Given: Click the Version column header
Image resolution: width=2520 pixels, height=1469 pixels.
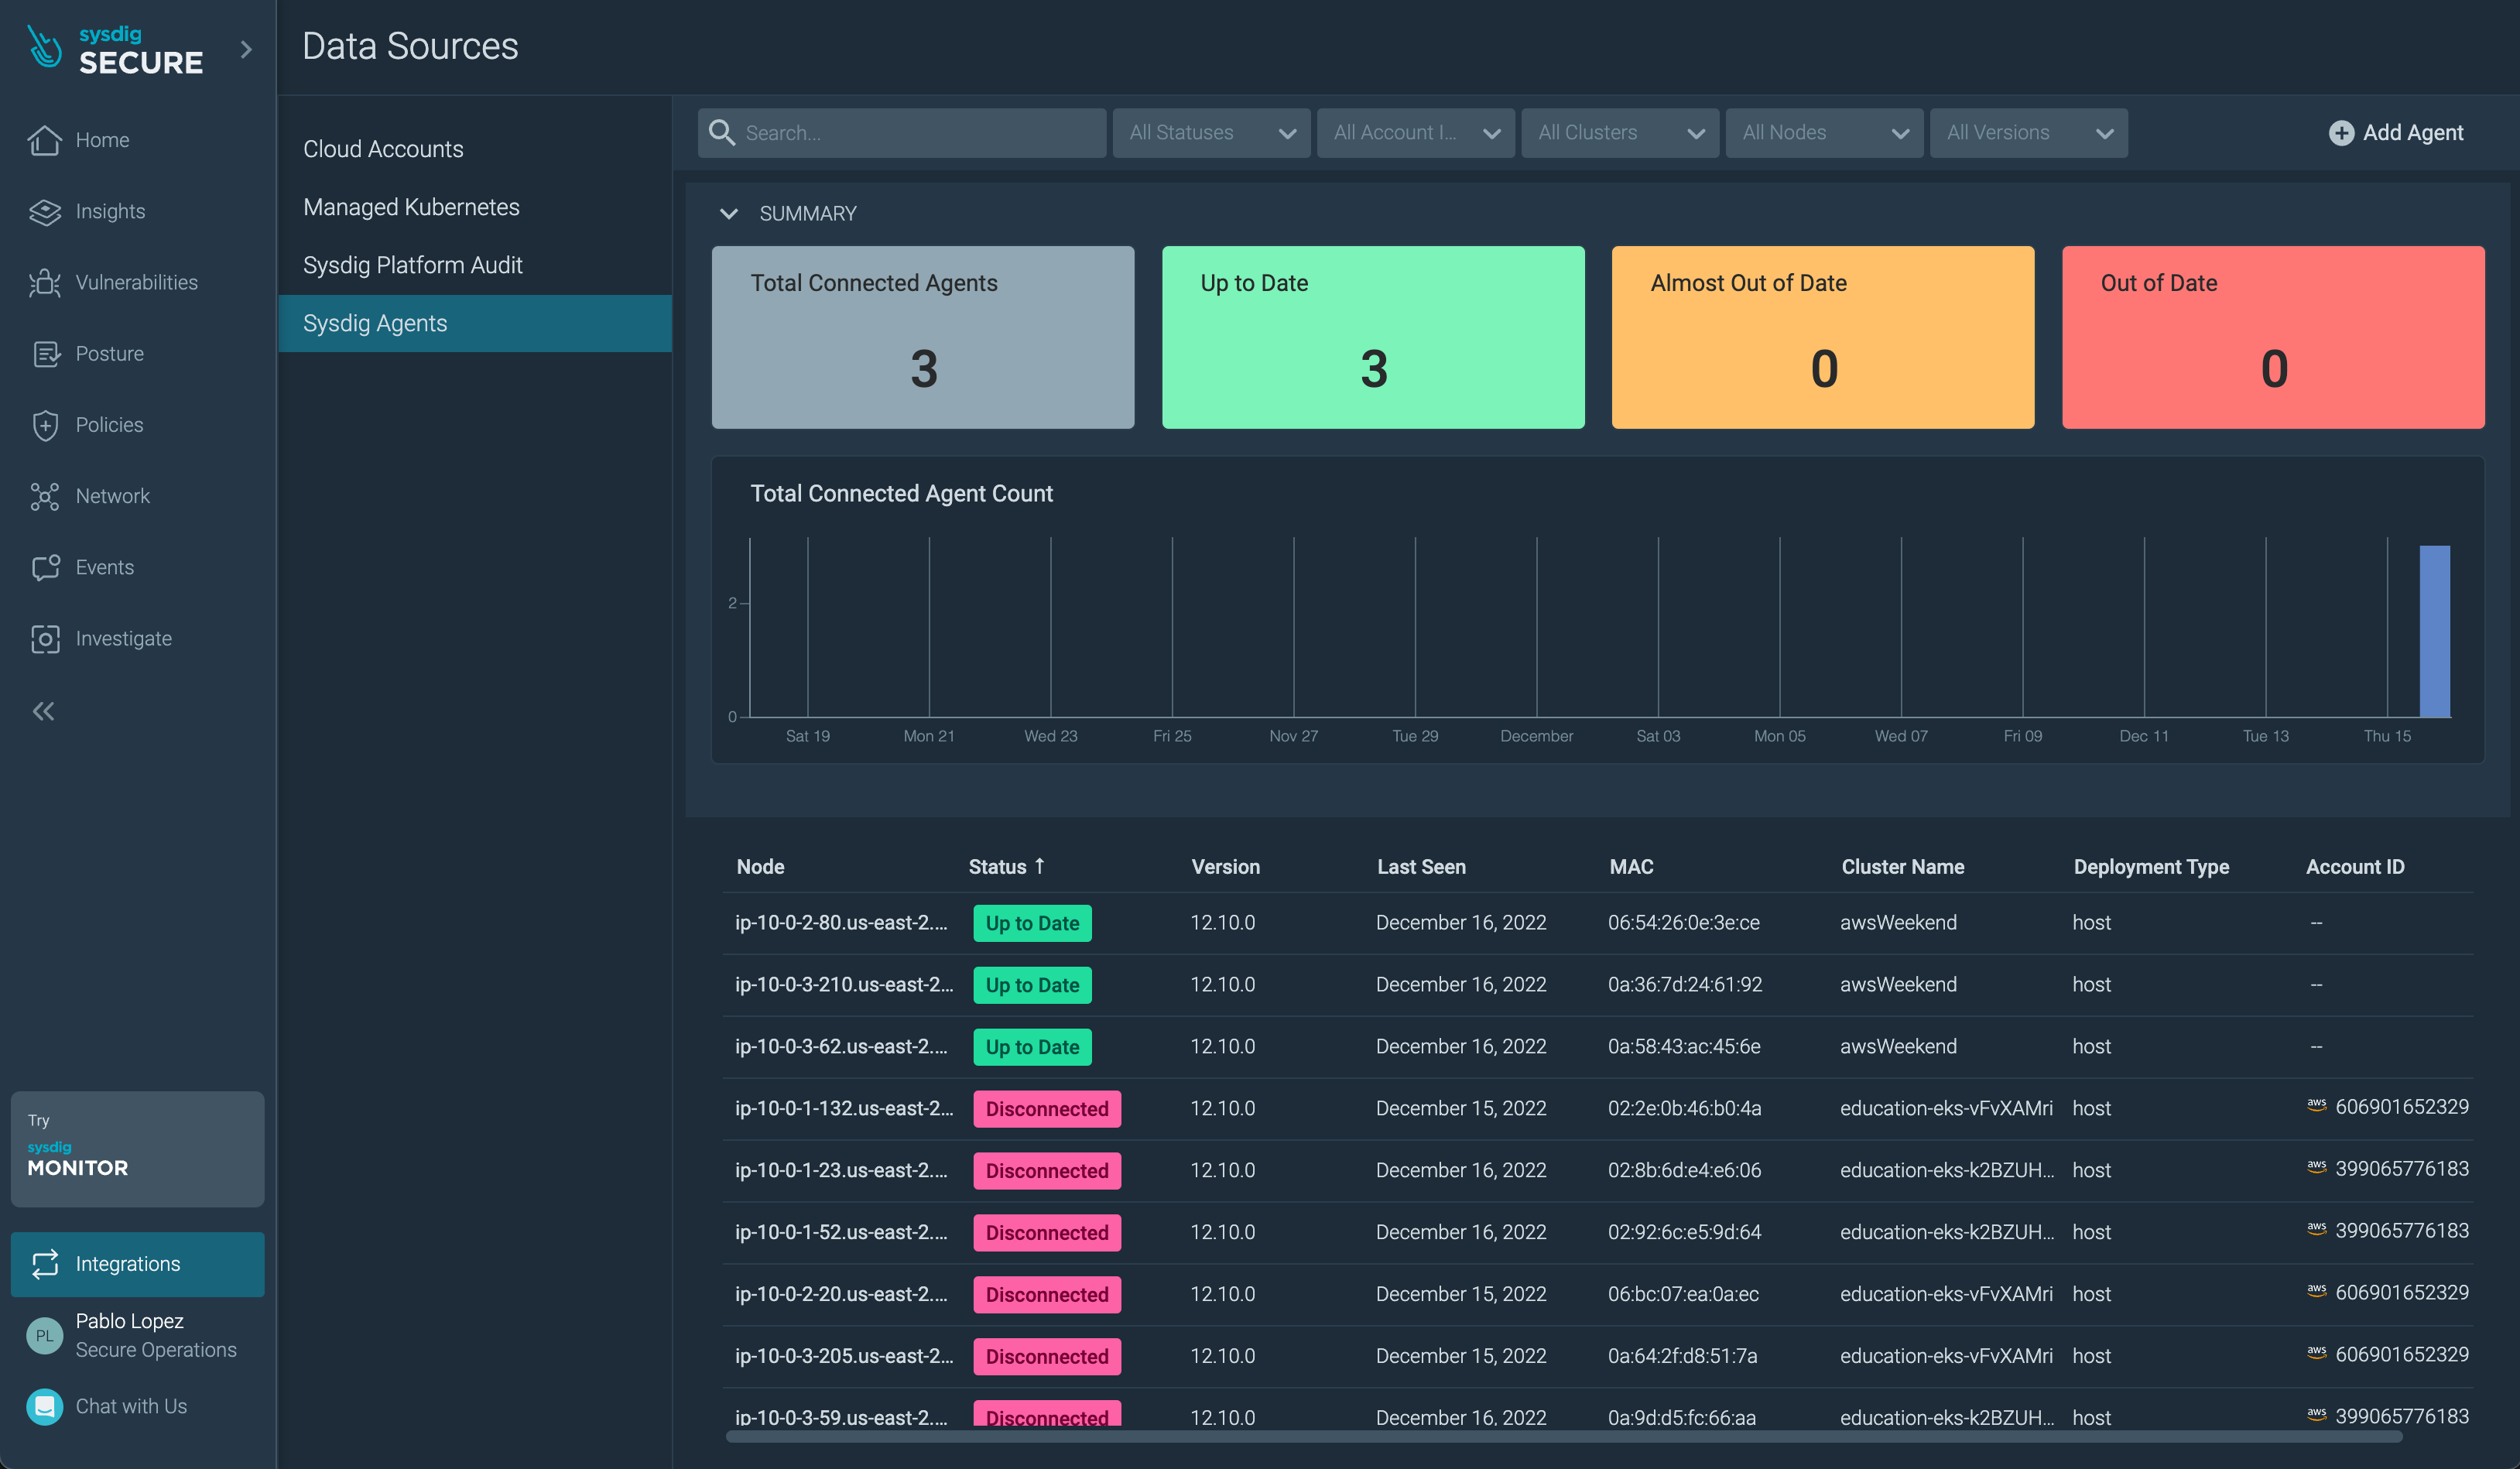Looking at the screenshot, I should (x=1225, y=867).
